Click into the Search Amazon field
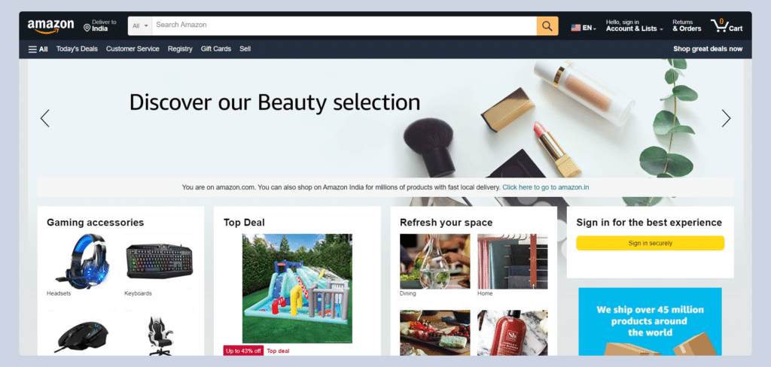 pyautogui.click(x=344, y=26)
